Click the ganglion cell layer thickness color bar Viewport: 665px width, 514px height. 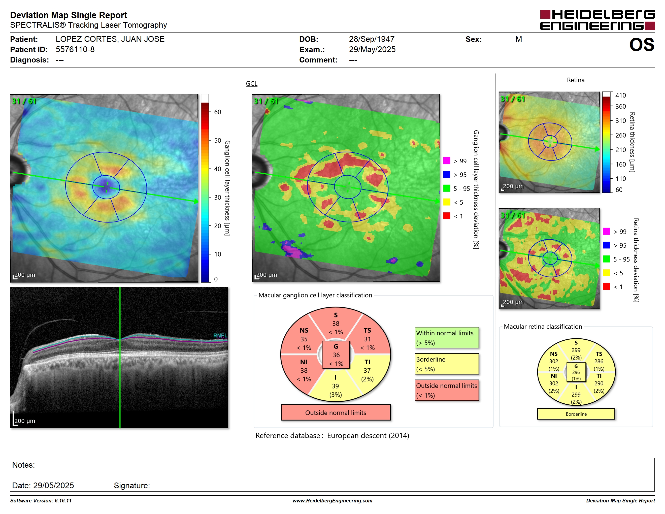205,188
